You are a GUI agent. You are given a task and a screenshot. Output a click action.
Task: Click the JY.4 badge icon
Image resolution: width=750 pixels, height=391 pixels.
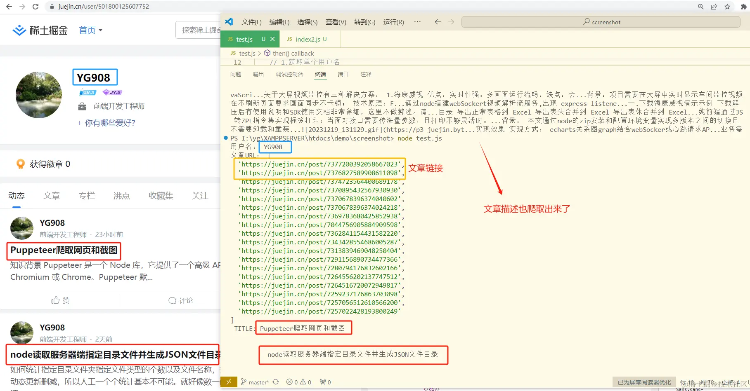[x=112, y=93]
